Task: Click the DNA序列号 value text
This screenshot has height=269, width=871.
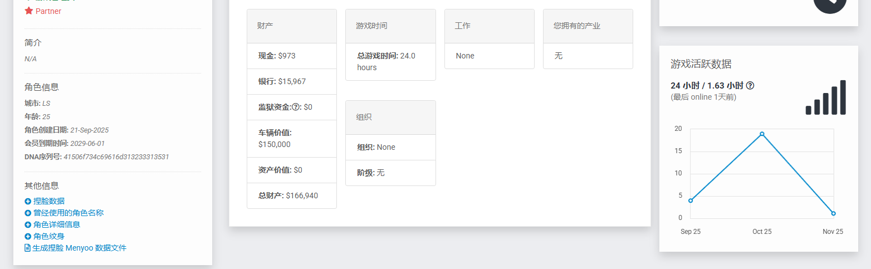Action: pos(116,156)
